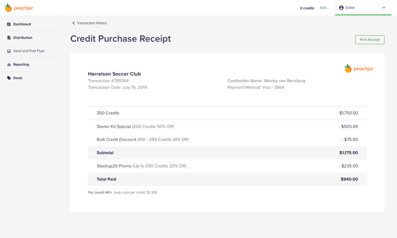Click the Dashboard grid icon
The height and width of the screenshot is (238, 397).
pyautogui.click(x=9, y=24)
